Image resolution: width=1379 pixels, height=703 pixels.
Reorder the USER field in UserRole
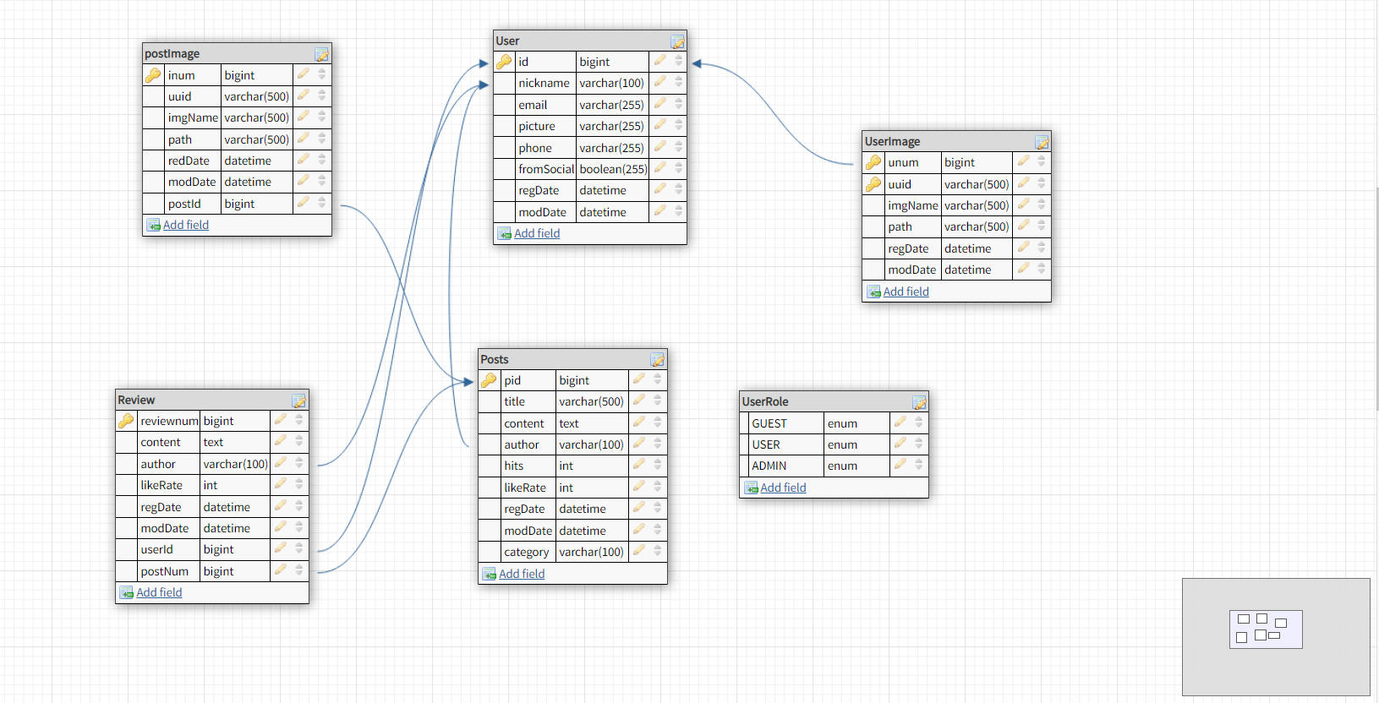point(919,444)
